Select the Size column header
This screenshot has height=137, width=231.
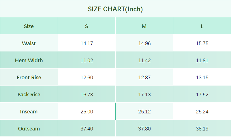pos(29,26)
